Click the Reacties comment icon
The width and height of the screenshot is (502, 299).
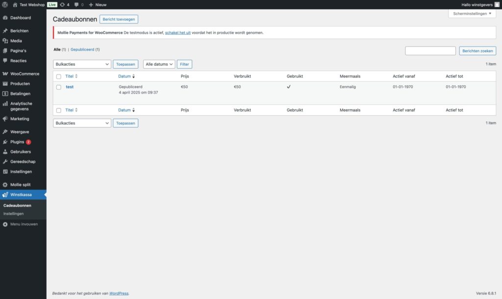point(5,60)
